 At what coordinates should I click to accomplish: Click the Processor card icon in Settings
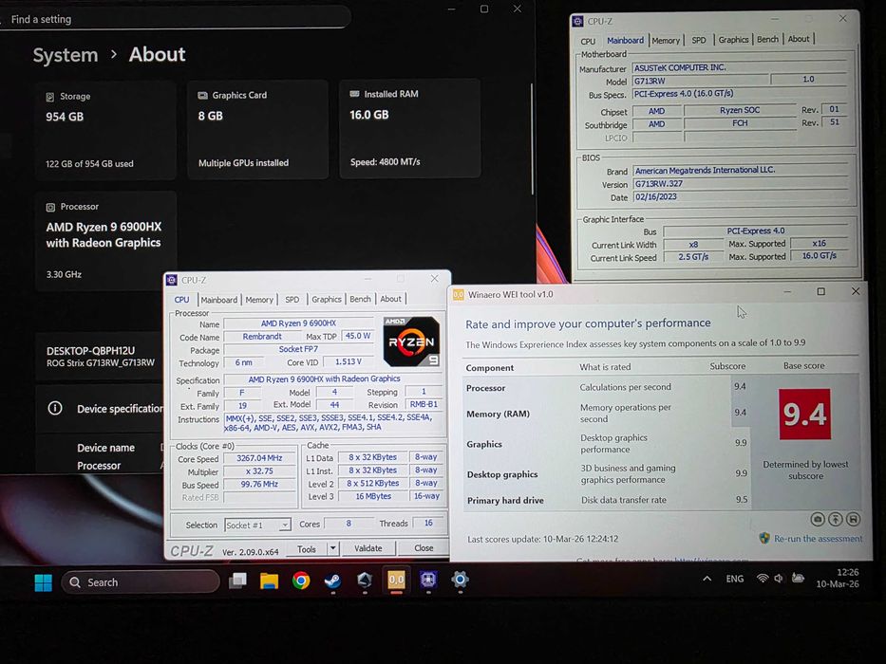click(x=50, y=207)
